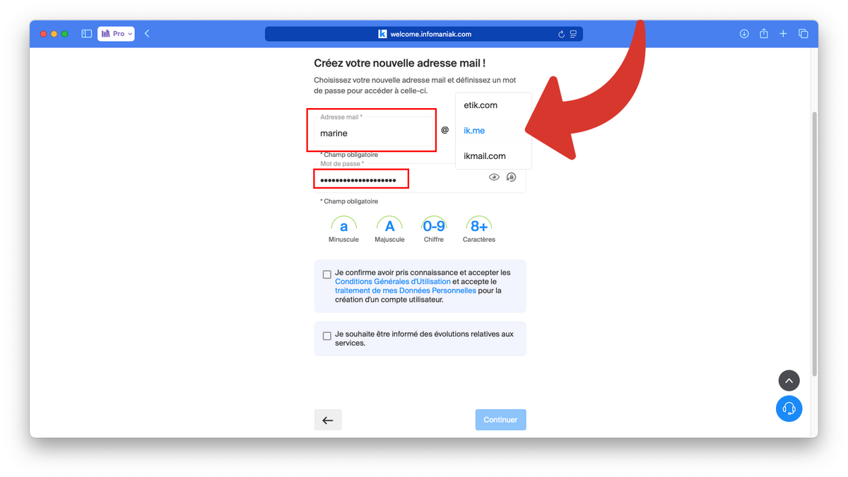The width and height of the screenshot is (848, 477).
Task: Click the 8+ Caractères requirement indicator
Action: tap(479, 230)
